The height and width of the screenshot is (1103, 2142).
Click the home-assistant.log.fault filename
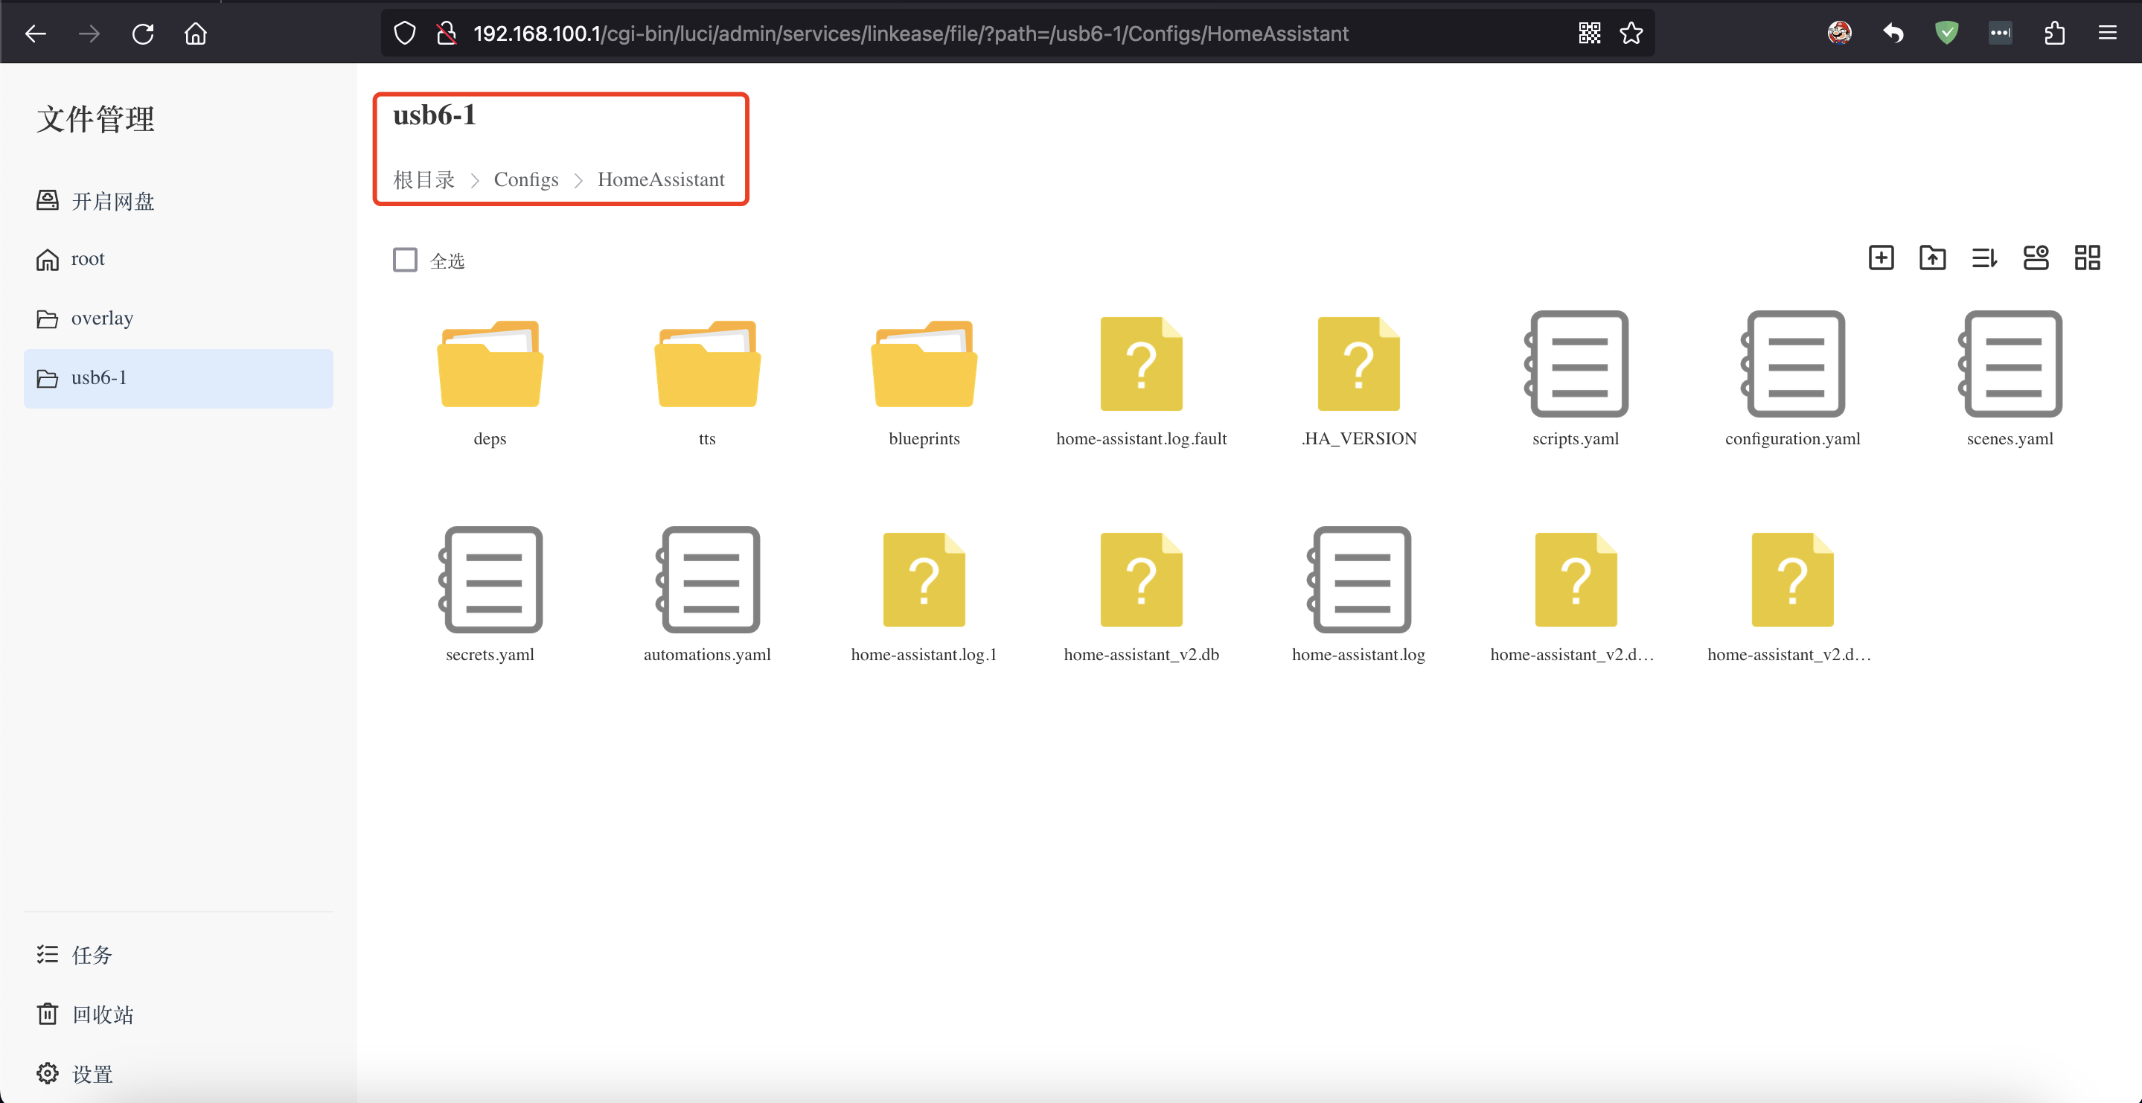point(1141,438)
